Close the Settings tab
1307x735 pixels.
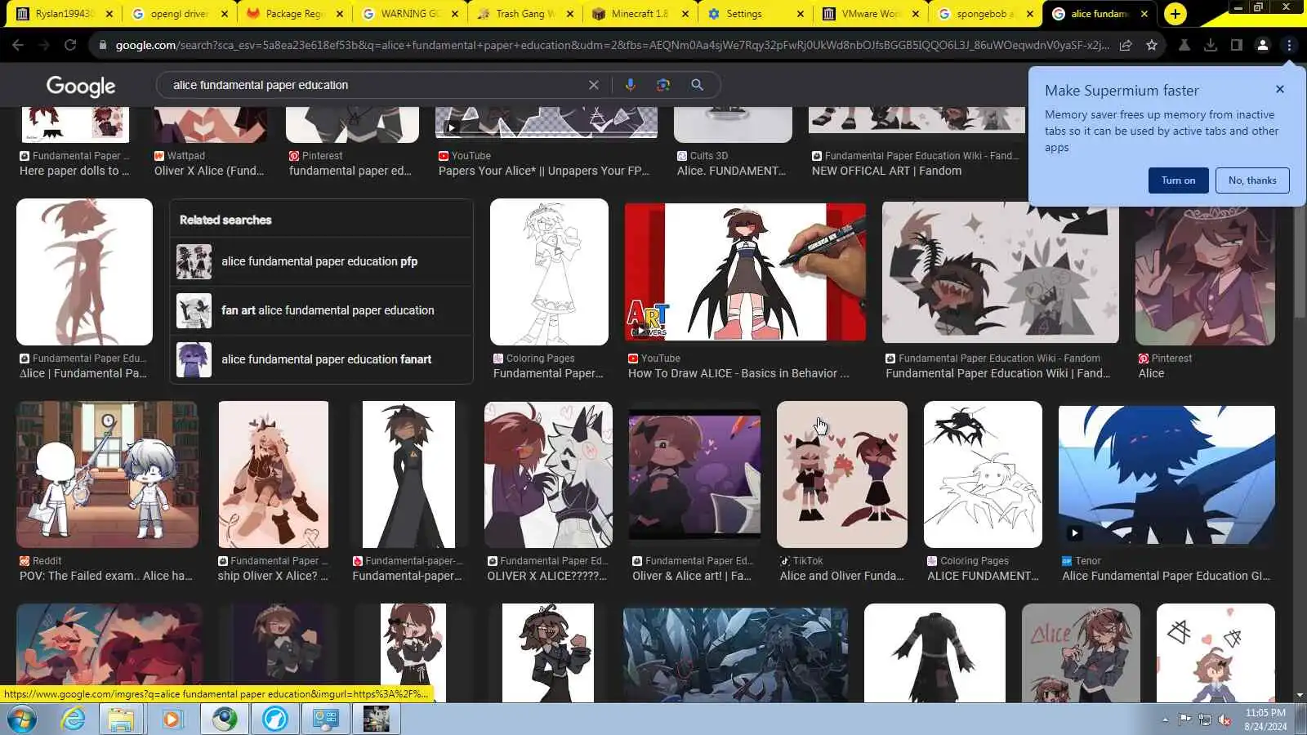pos(800,14)
